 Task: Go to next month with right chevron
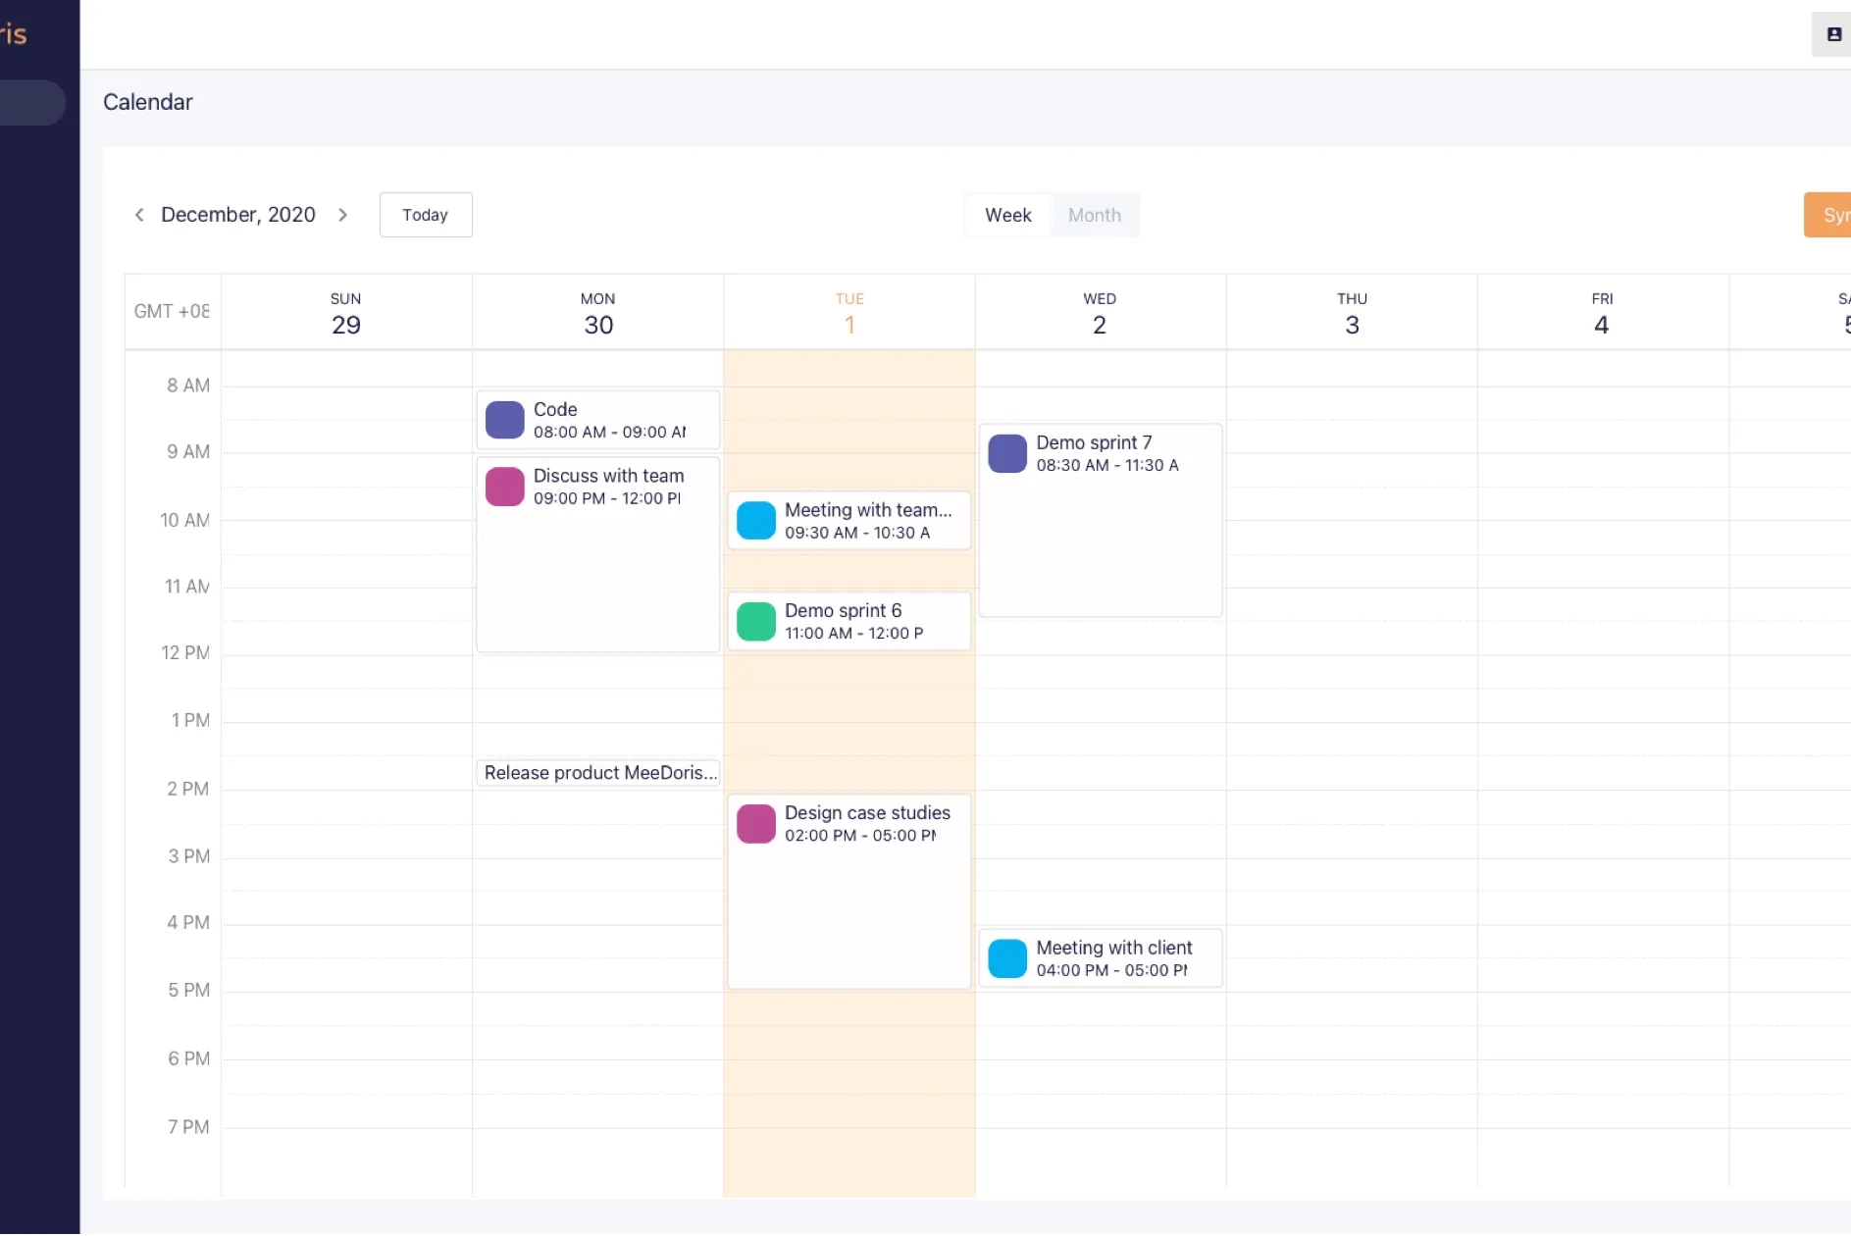pos(342,215)
